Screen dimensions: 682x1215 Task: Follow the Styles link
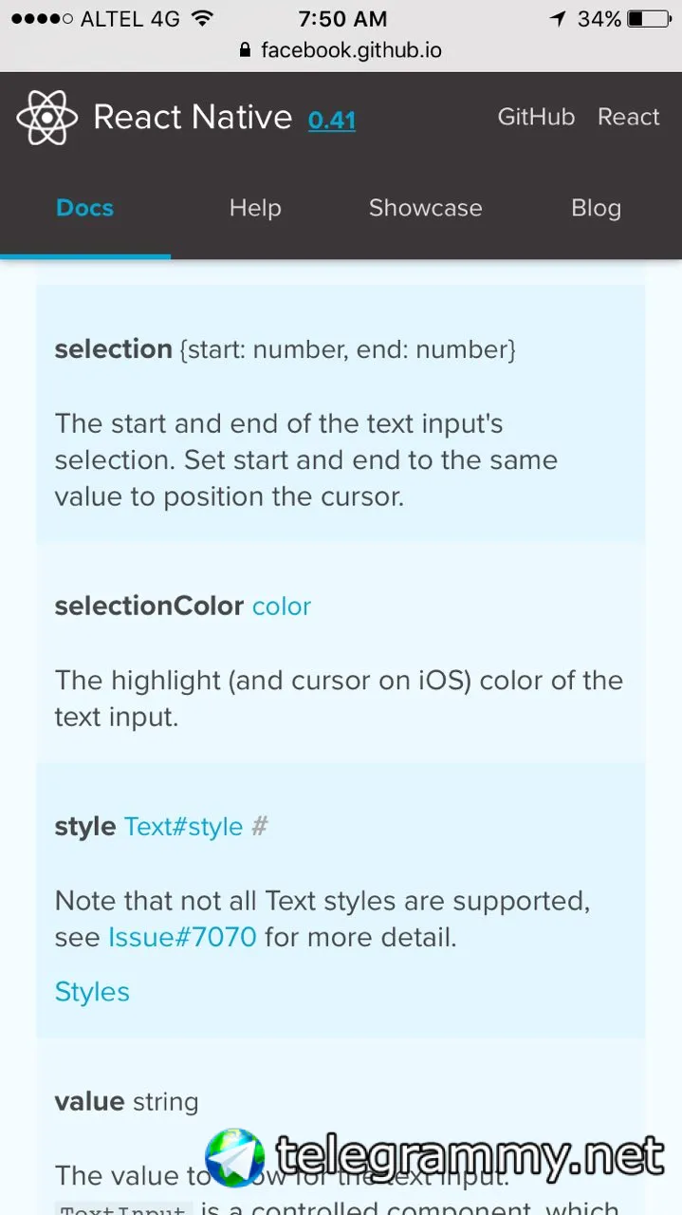click(92, 992)
